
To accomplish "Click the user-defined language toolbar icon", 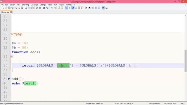I will tap(76, 8).
